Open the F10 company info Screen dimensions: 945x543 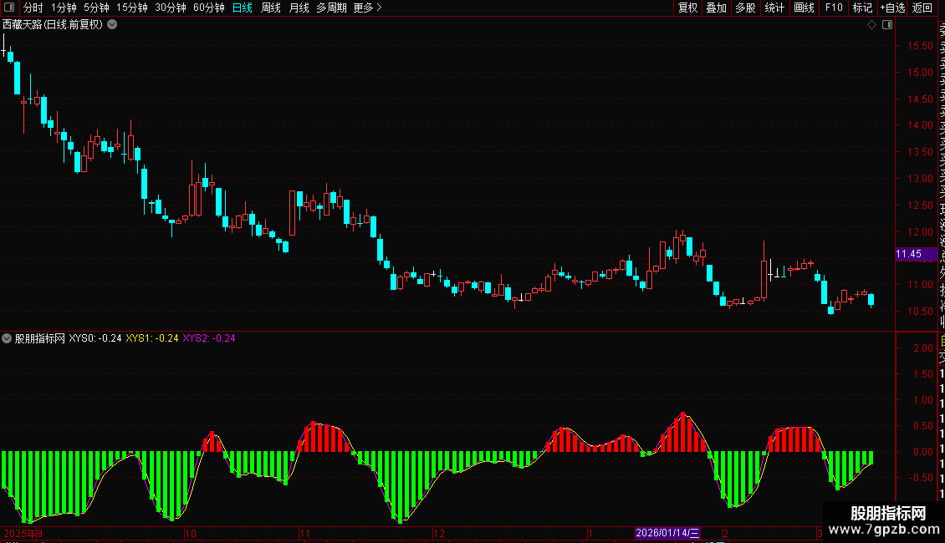[834, 8]
